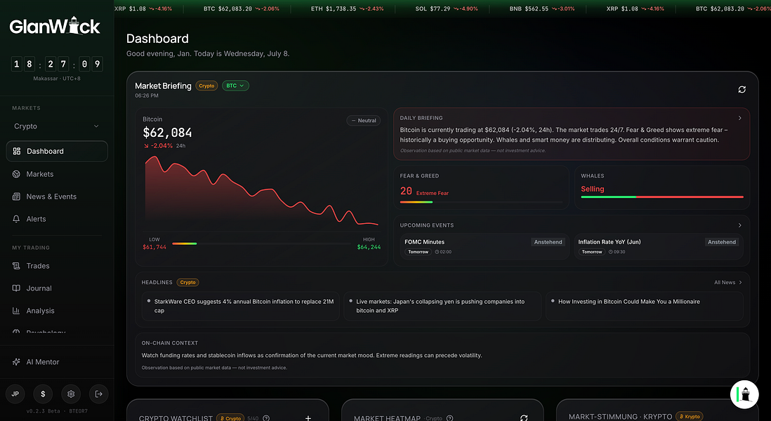Open Bitcoin Millionaire headline
771x421 pixels.
tap(645, 306)
